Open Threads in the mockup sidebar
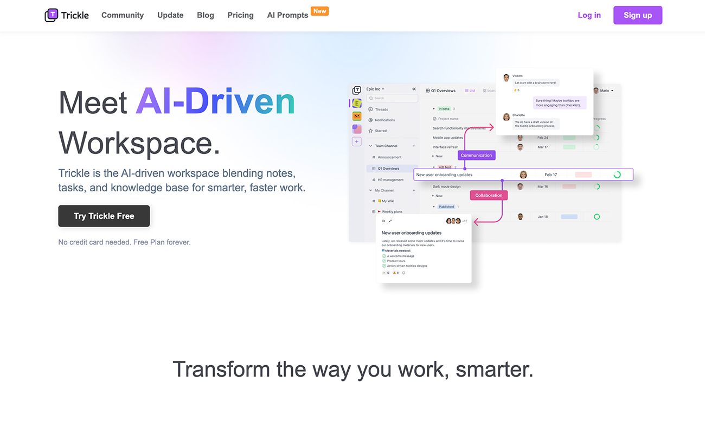 [x=381, y=109]
